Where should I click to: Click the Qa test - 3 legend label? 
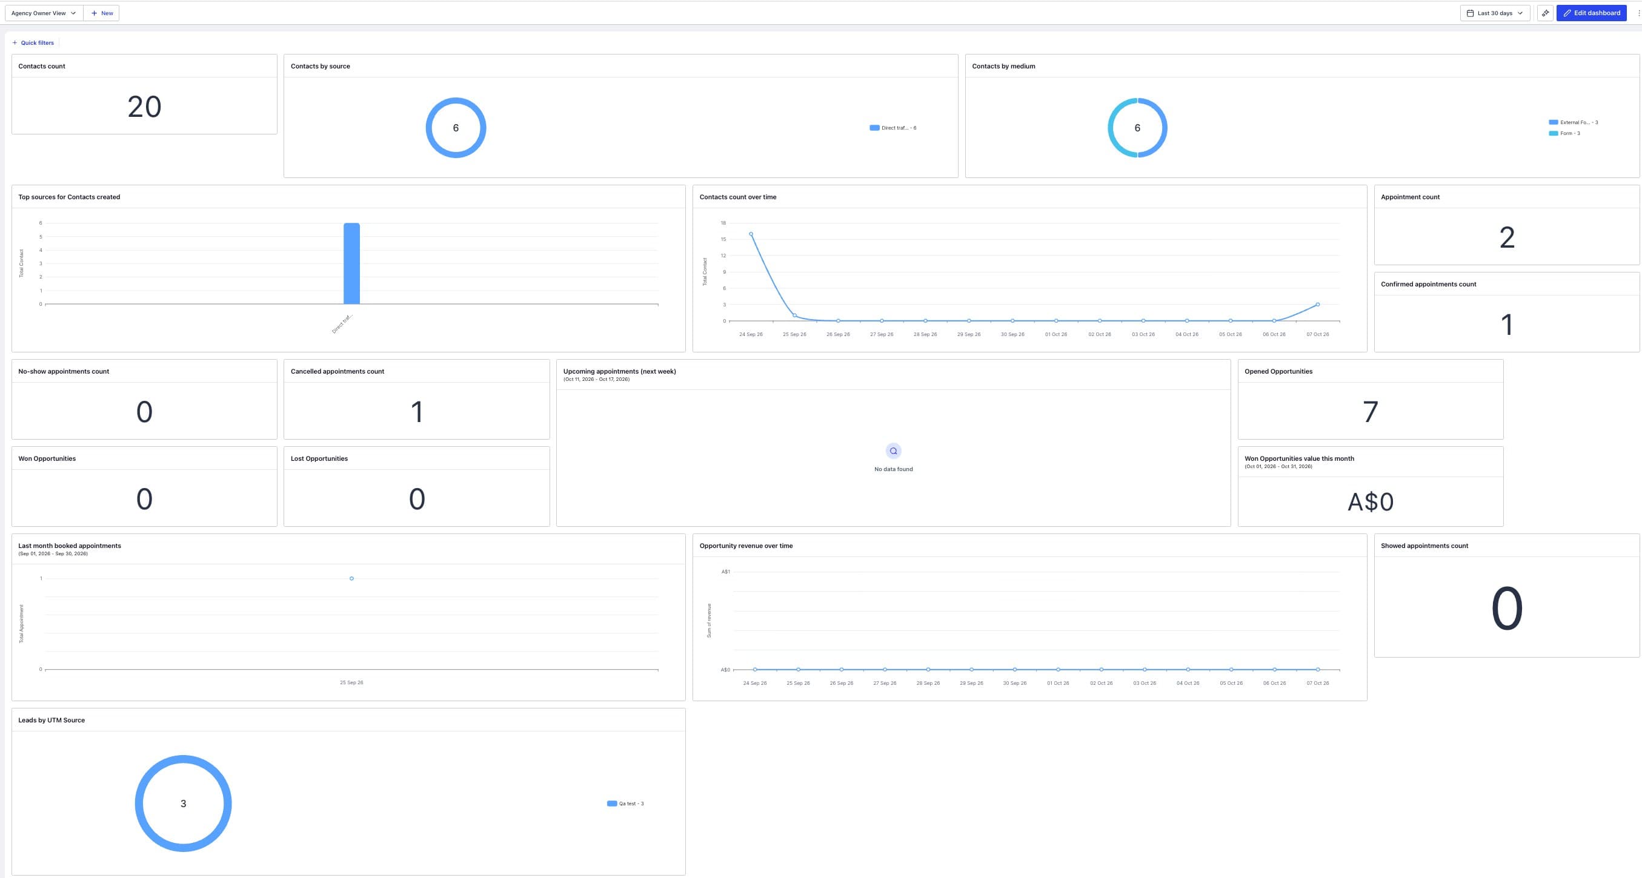(x=631, y=804)
